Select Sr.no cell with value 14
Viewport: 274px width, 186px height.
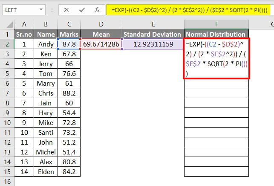click(x=24, y=171)
